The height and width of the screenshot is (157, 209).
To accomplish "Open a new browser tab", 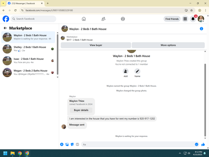I will pos(48,3).
